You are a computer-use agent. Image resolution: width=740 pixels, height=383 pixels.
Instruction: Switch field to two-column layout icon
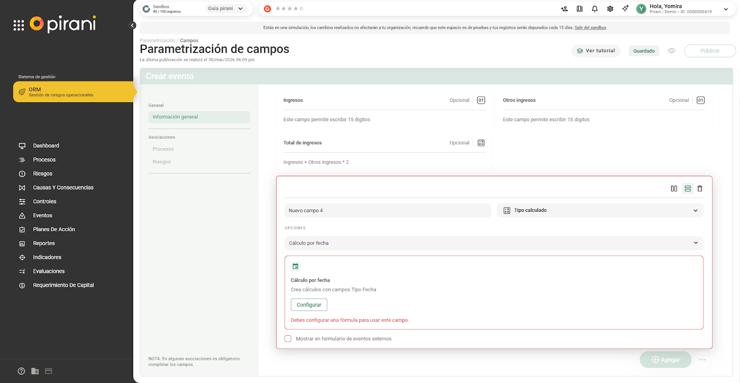click(x=674, y=189)
